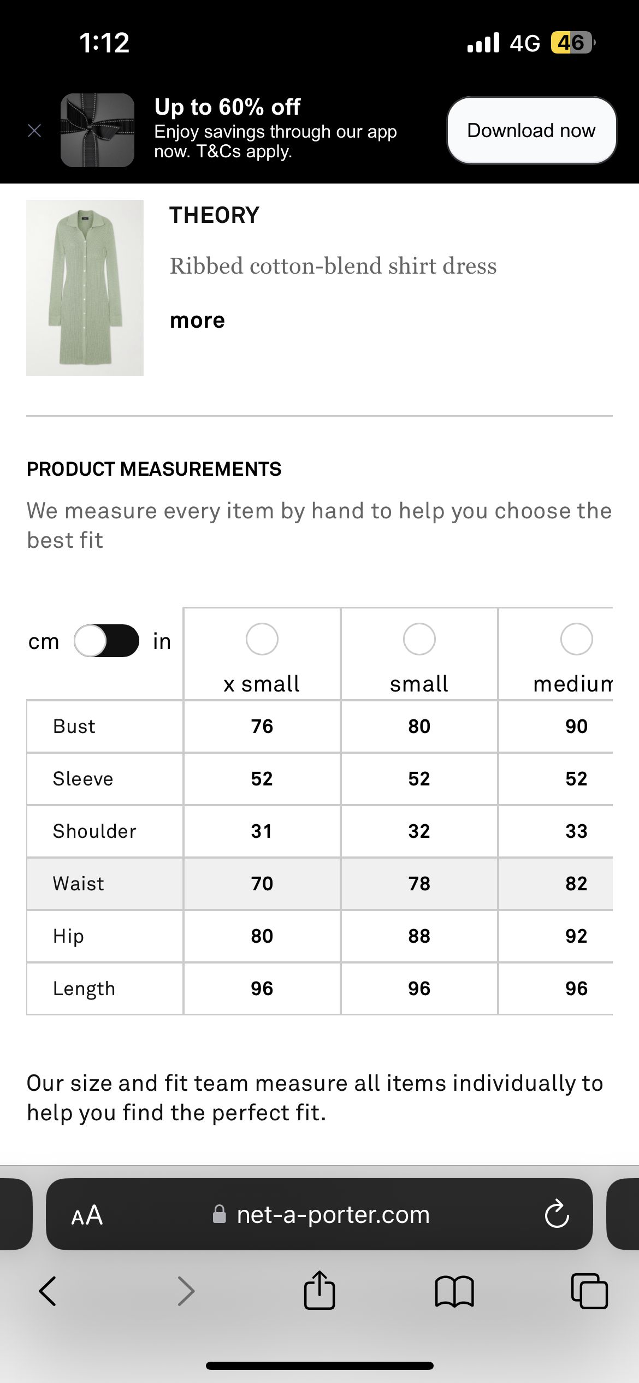The width and height of the screenshot is (639, 1383).
Task: Select the small size radio button
Action: [x=419, y=639]
